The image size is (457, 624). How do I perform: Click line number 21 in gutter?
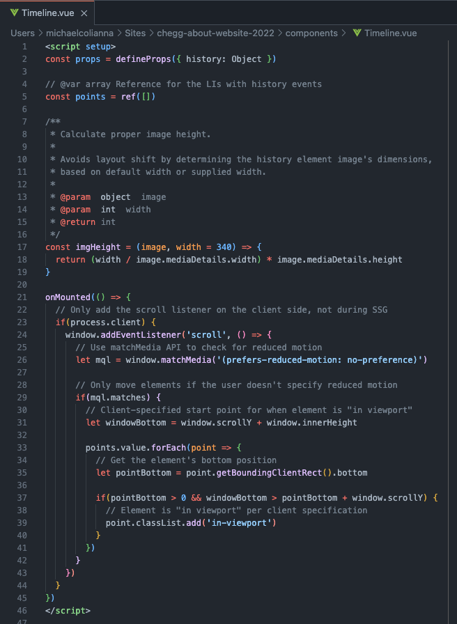[22, 297]
